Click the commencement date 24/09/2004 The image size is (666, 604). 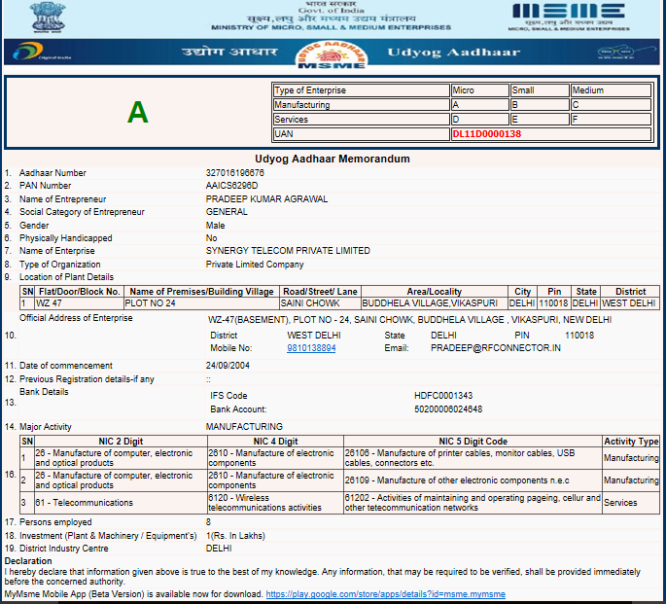tap(228, 366)
